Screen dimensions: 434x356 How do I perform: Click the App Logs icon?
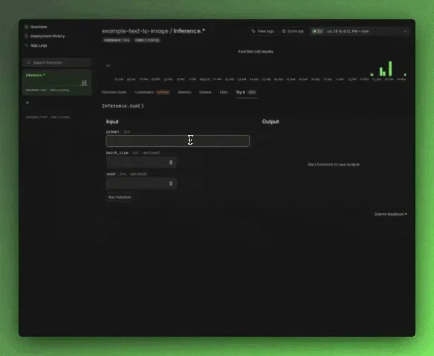[x=27, y=45]
